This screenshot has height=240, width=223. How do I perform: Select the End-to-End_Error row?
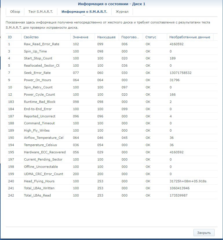pyautogui.click(x=111, y=109)
